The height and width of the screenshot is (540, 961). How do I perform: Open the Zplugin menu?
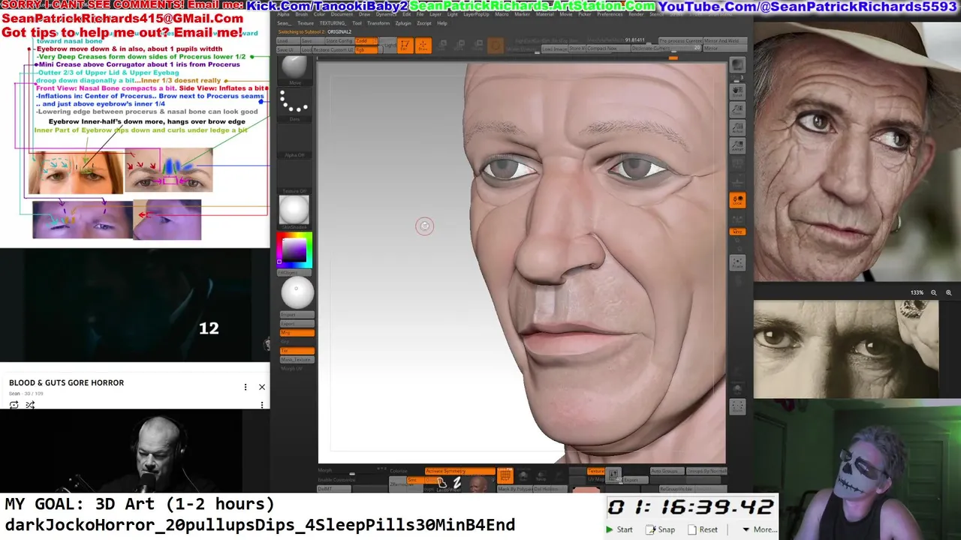coord(403,23)
